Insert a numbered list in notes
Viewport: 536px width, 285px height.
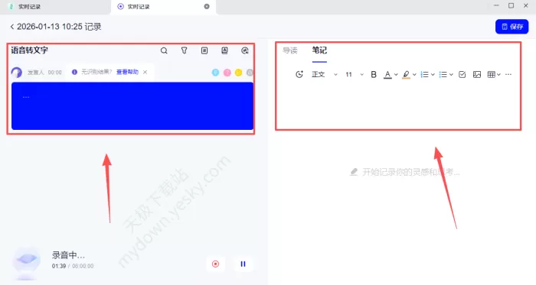click(424, 74)
